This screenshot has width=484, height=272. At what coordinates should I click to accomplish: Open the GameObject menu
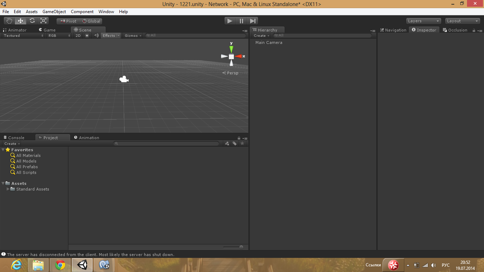(54, 12)
